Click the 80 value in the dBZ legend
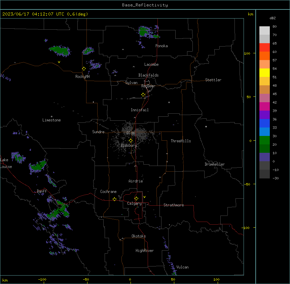Viewport: 290px width, 284px height. coord(275,27)
